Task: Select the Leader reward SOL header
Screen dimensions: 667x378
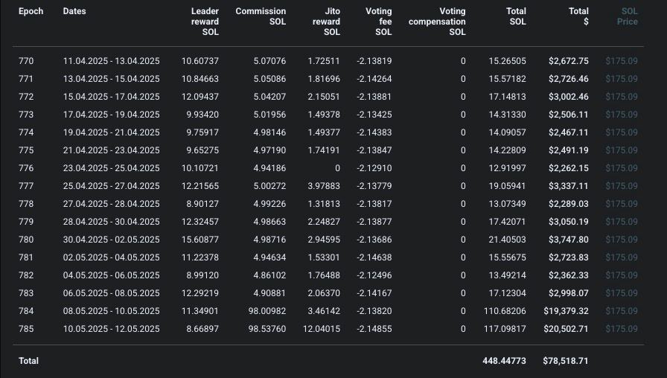Action: click(205, 22)
